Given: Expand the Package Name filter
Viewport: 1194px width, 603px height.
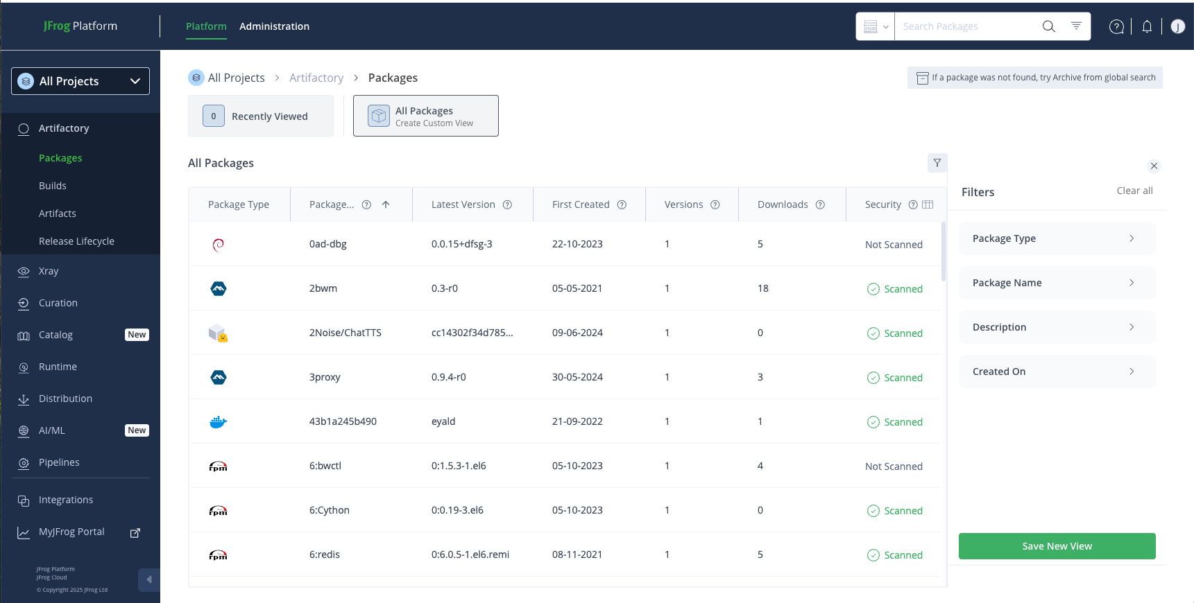Looking at the screenshot, I should tap(1057, 283).
